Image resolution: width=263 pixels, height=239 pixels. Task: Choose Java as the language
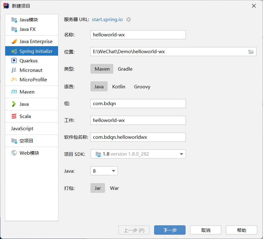pos(99,86)
